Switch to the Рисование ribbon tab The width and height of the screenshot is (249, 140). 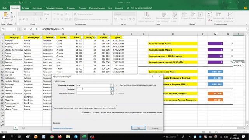point(37,8)
